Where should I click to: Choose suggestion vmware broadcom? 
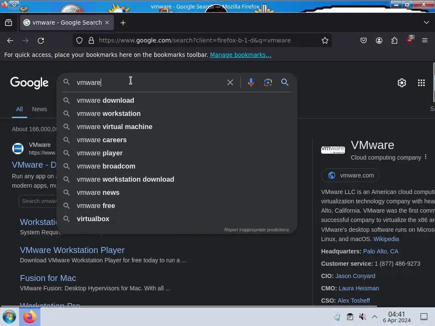tap(177, 166)
